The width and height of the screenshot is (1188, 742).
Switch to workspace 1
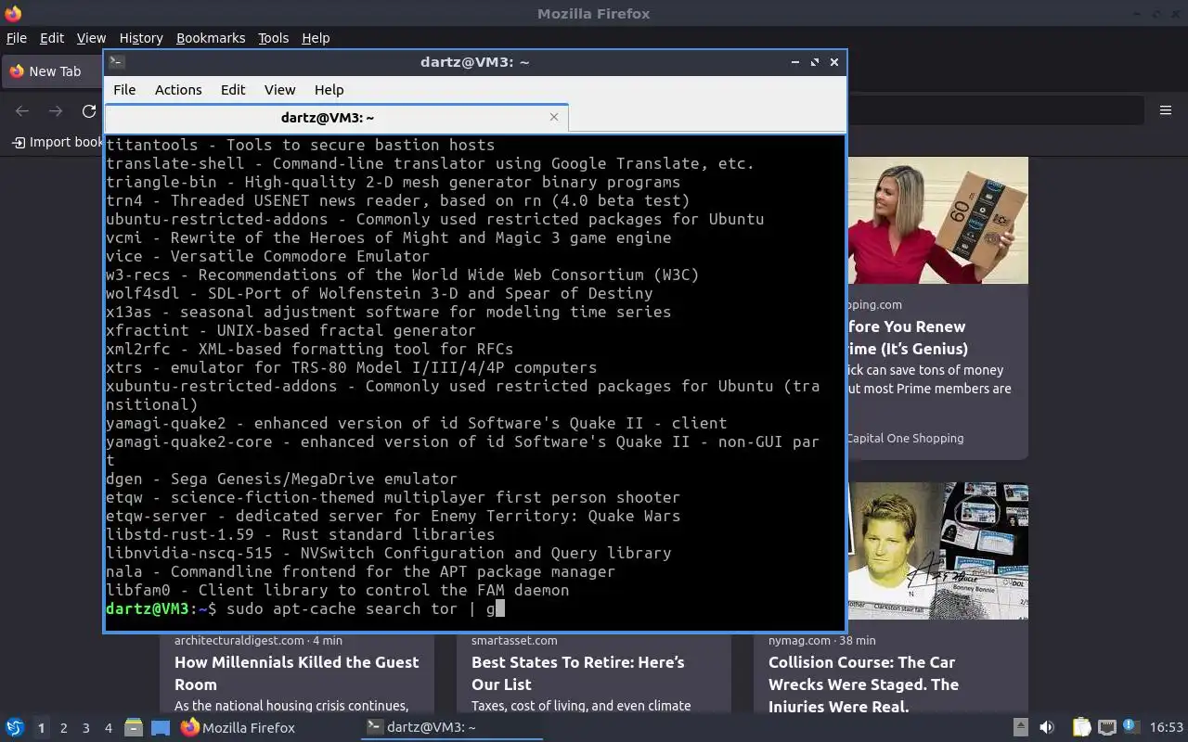click(41, 728)
